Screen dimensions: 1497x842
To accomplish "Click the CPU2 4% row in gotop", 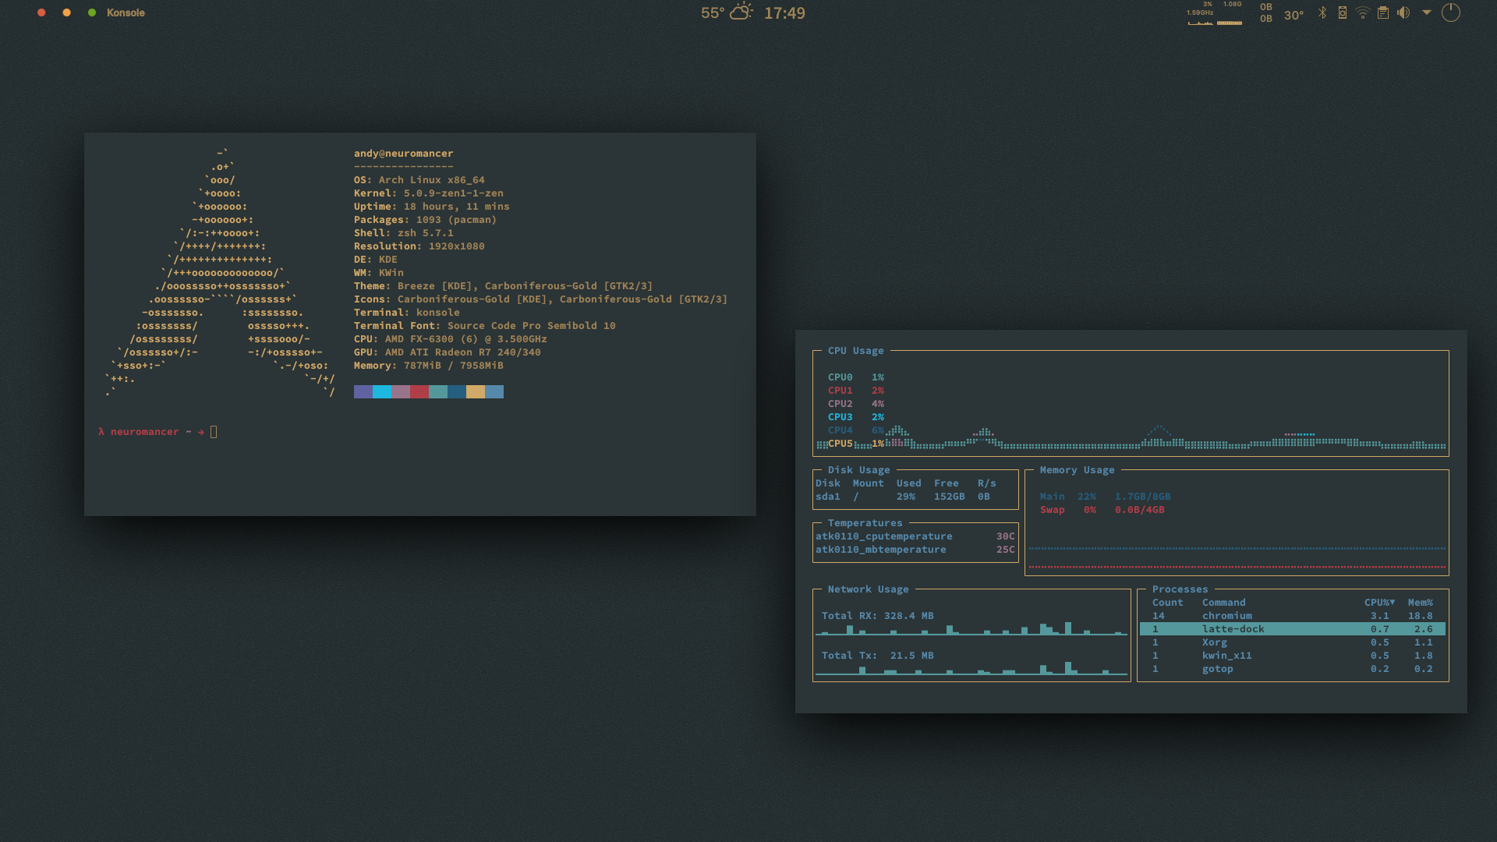I will (856, 404).
